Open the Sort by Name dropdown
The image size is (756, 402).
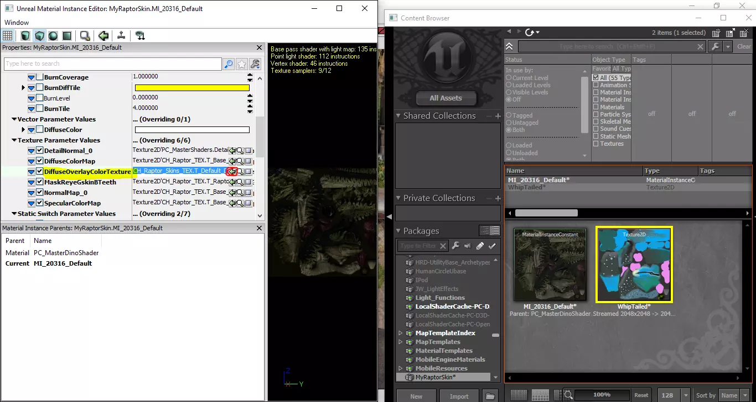click(x=729, y=395)
